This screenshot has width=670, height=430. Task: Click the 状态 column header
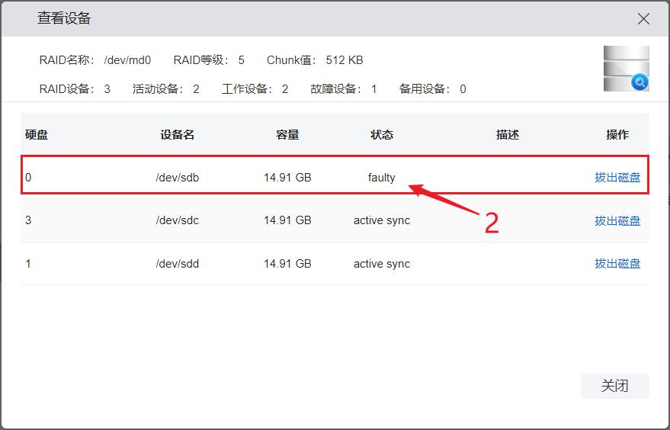pos(382,135)
